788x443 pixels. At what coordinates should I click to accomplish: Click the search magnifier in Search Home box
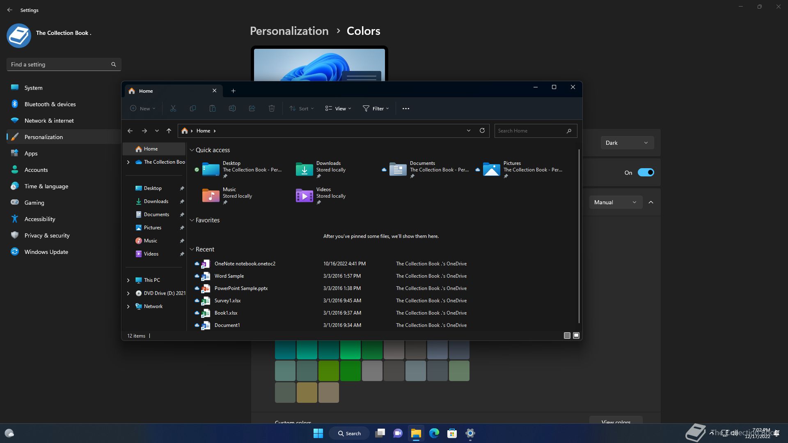pos(569,131)
